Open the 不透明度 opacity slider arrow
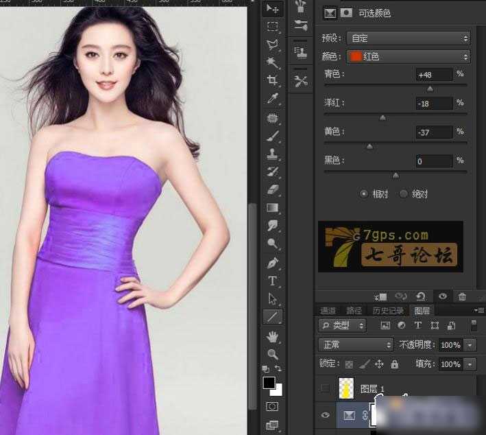This screenshot has height=435, width=486. [x=470, y=345]
